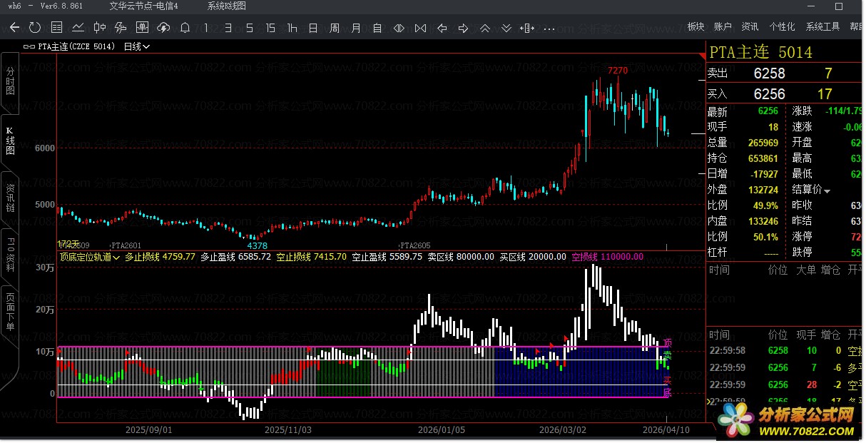Open the 系统工具 menu
Image resolution: width=866 pixels, height=443 pixels.
click(822, 26)
